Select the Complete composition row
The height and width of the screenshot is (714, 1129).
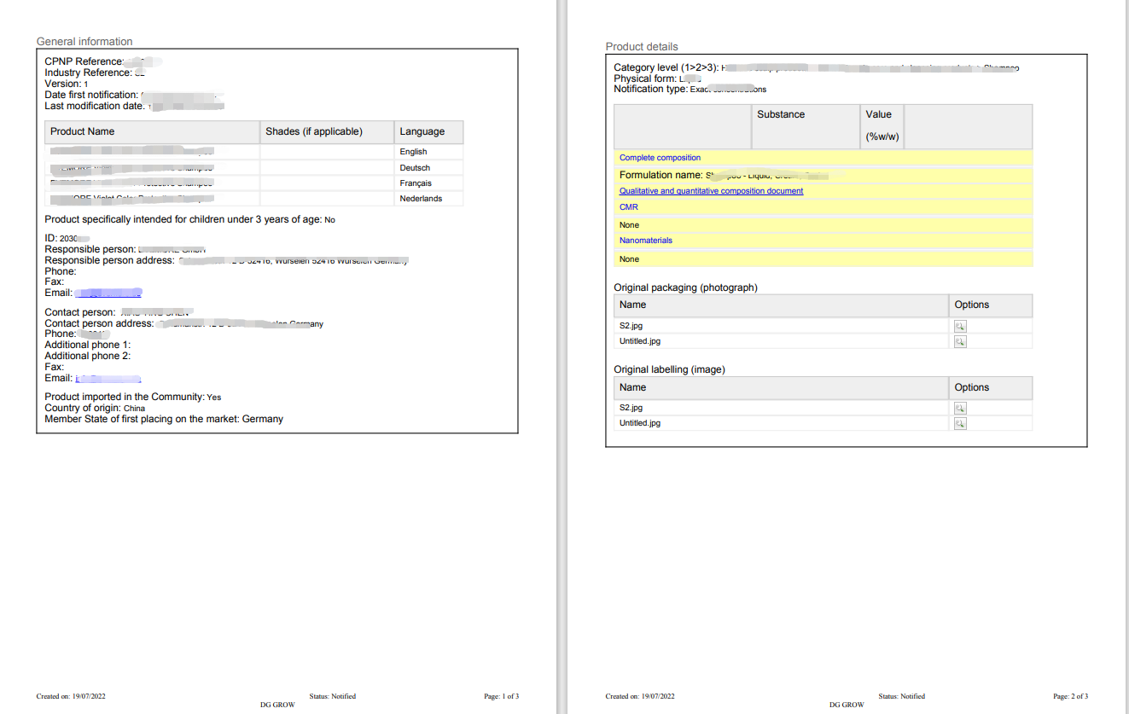[823, 158]
